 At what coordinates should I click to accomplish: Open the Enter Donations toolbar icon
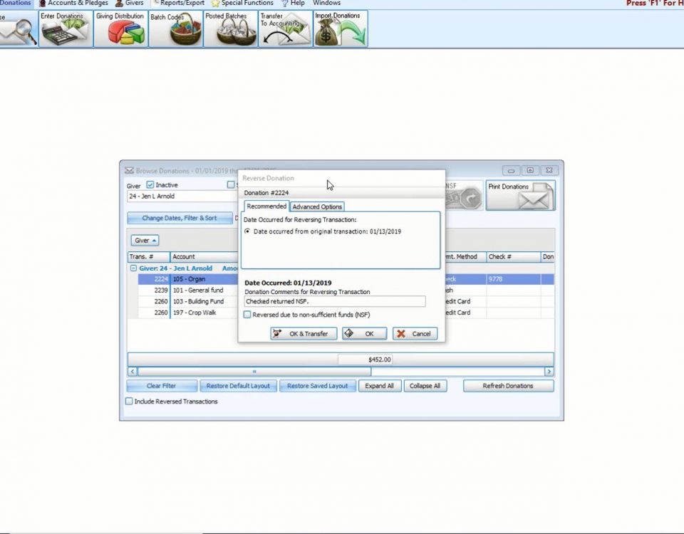point(66,30)
